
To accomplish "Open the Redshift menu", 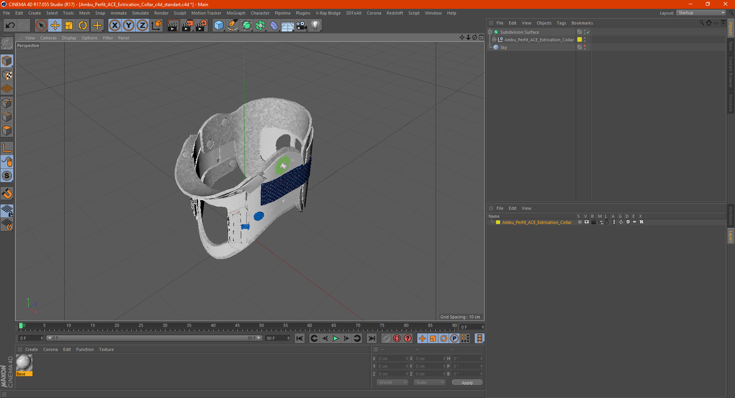I will click(395, 13).
